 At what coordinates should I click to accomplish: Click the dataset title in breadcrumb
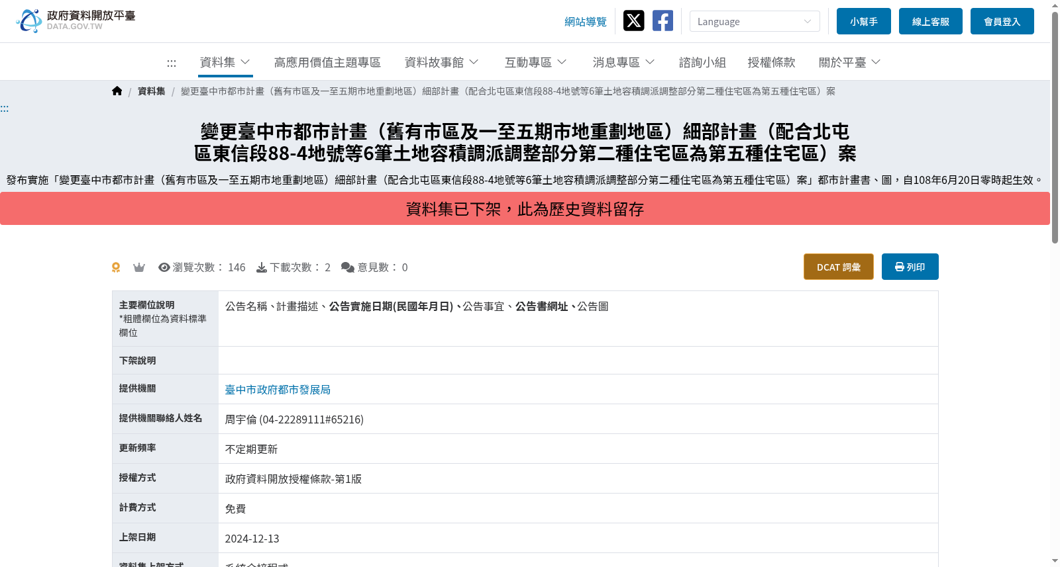(x=508, y=91)
